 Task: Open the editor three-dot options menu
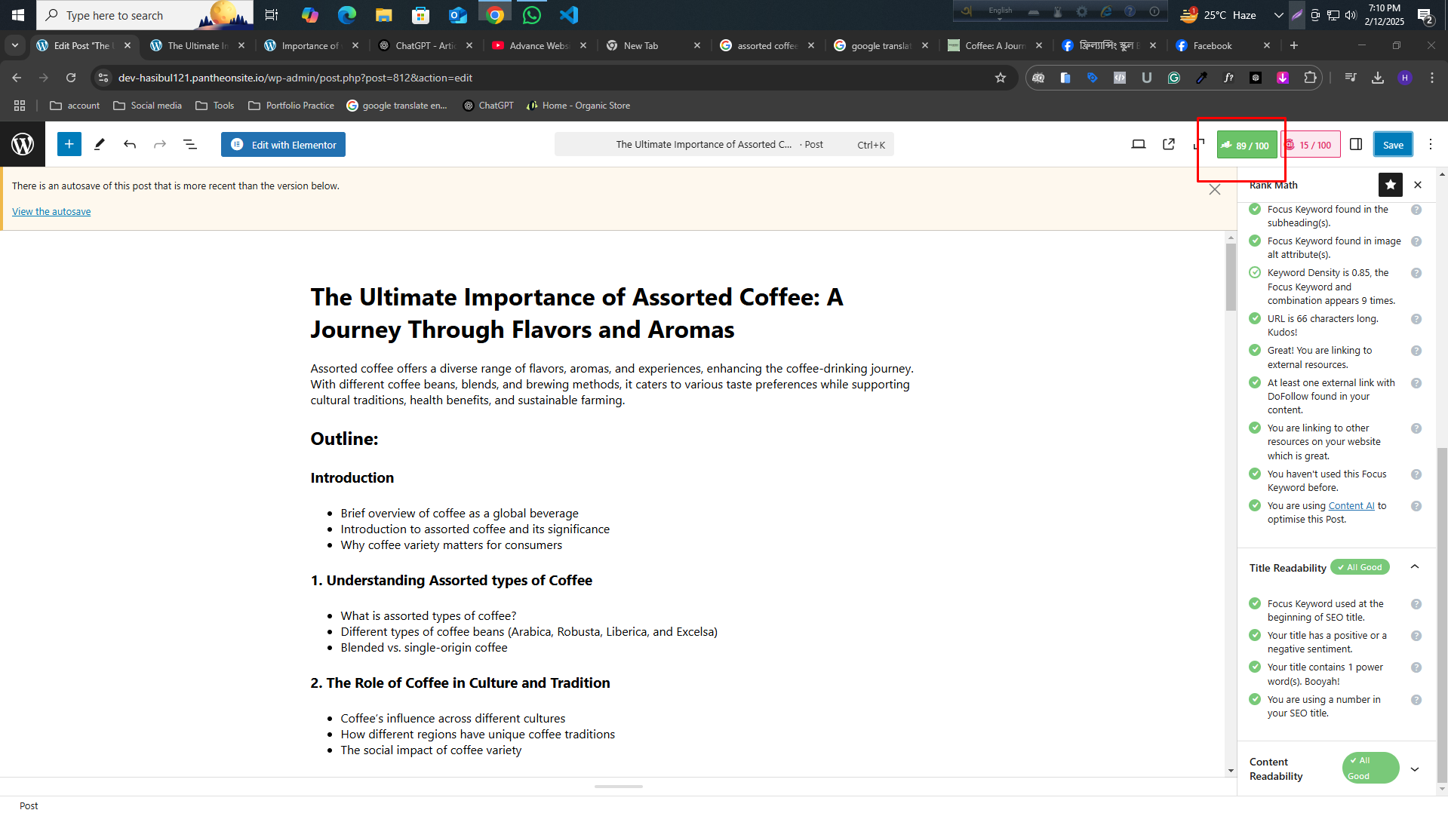1430,145
